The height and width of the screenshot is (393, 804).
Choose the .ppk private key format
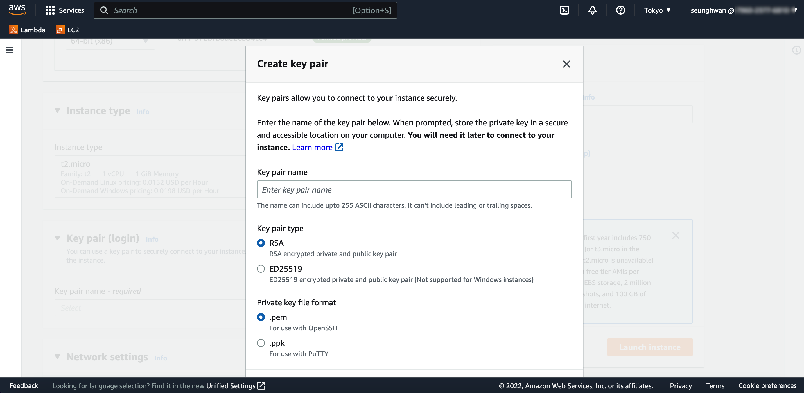(x=261, y=343)
